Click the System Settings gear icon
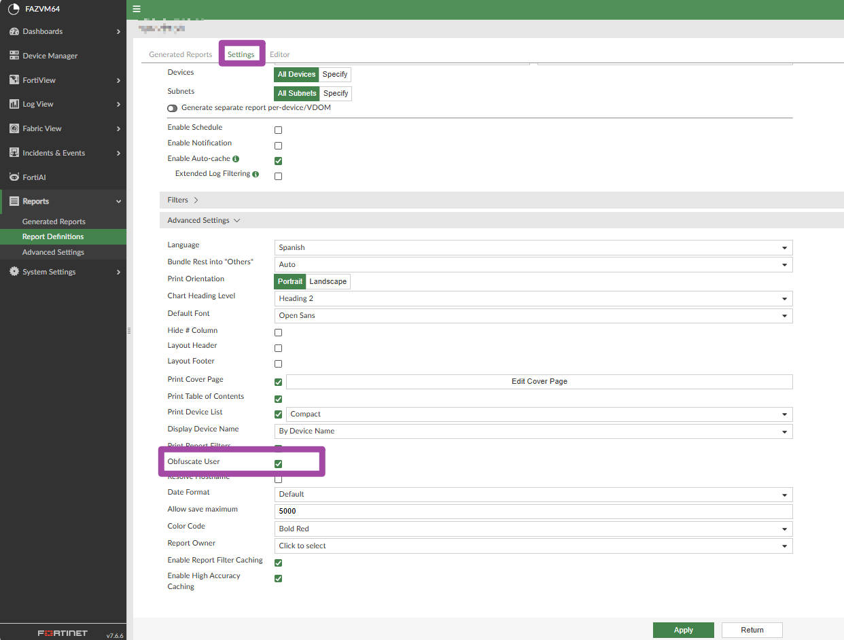The image size is (844, 640). [14, 272]
